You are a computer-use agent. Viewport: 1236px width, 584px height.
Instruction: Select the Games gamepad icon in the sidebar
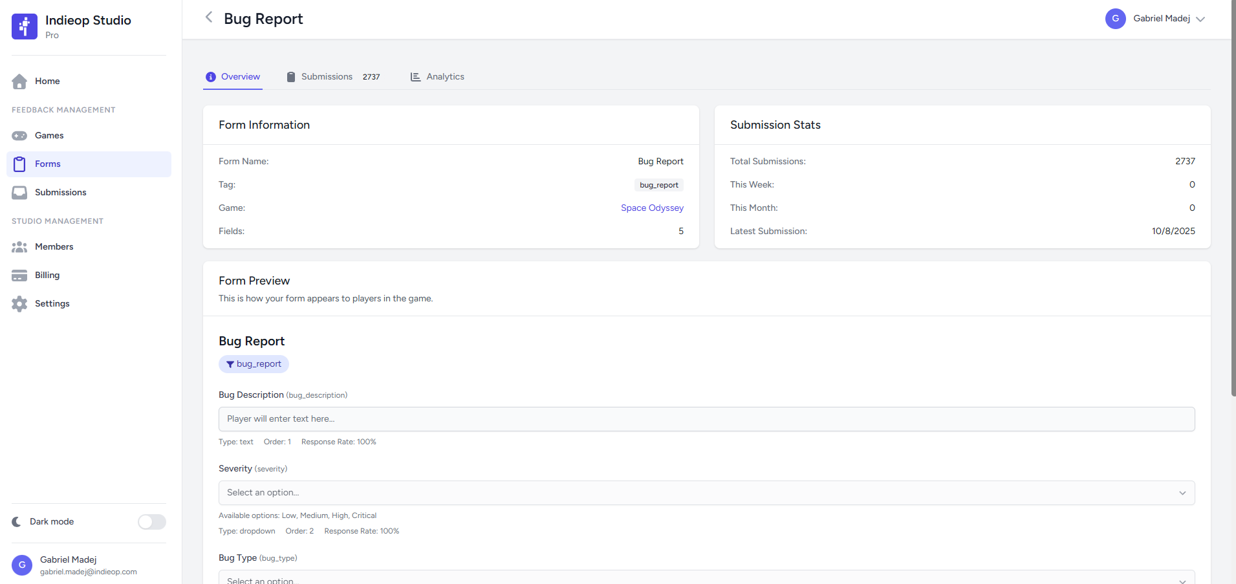20,135
